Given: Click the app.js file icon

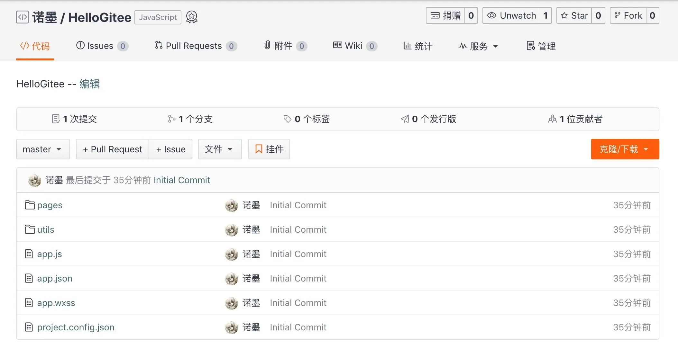Looking at the screenshot, I should 29,254.
